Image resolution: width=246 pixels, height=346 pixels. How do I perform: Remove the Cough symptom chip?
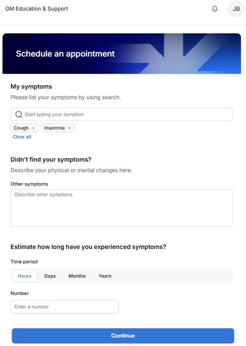[34, 128]
